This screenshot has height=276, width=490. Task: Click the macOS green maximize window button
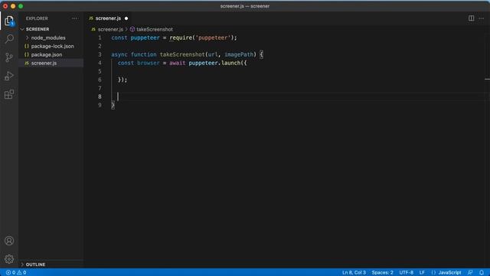point(21,6)
